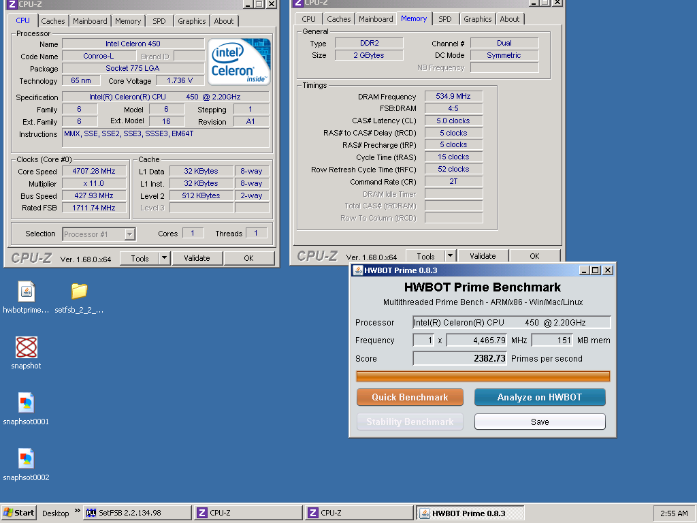Click the Code Name value Conroe-L
697x523 pixels.
[99, 56]
